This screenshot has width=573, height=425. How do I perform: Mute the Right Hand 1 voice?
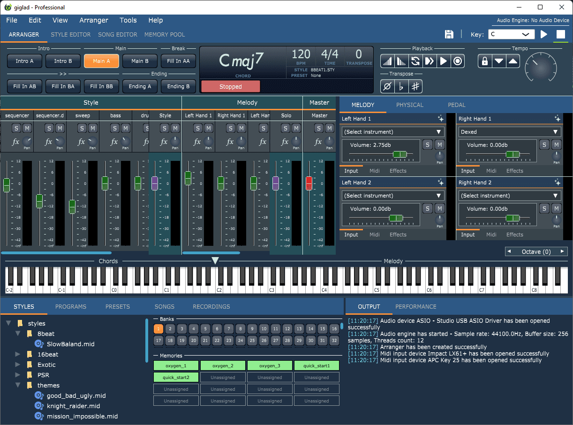pos(556,145)
